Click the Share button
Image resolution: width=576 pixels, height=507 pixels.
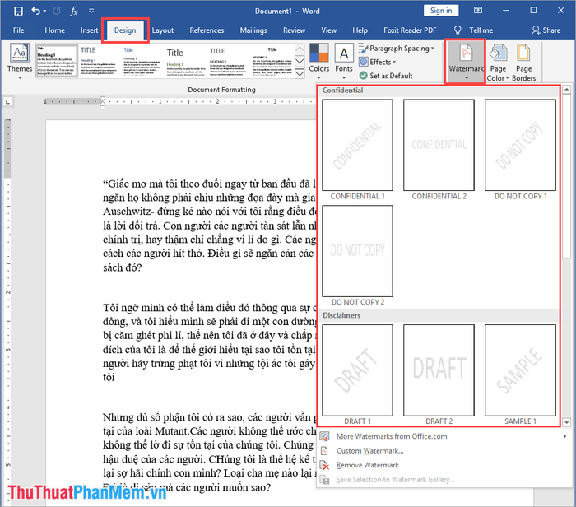point(546,30)
